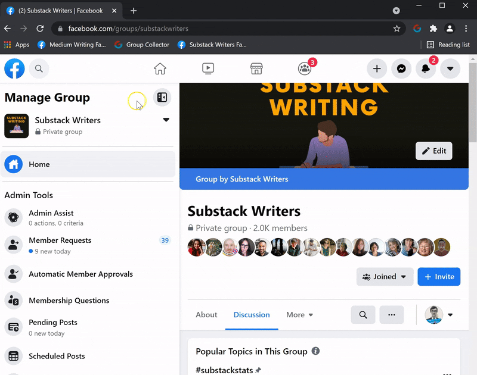Open the Apps bookmark

17,45
